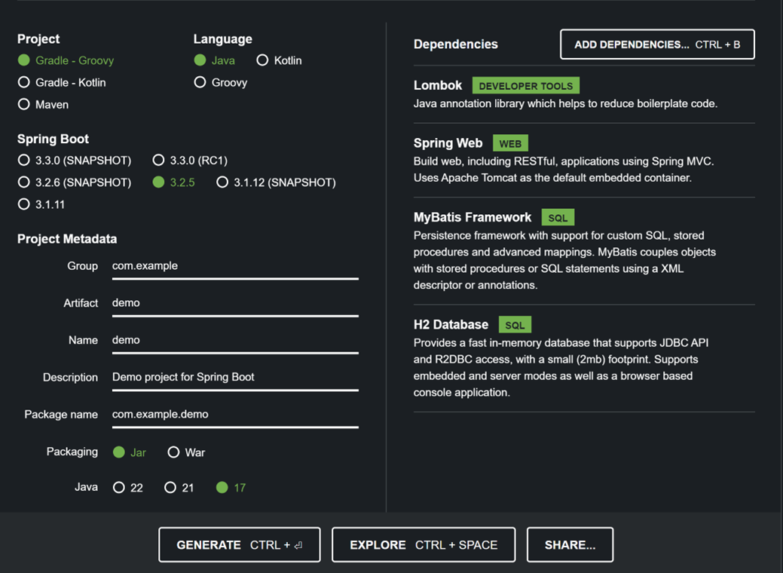The height and width of the screenshot is (573, 783).
Task: Click the Packaging label
Action: [x=72, y=452]
